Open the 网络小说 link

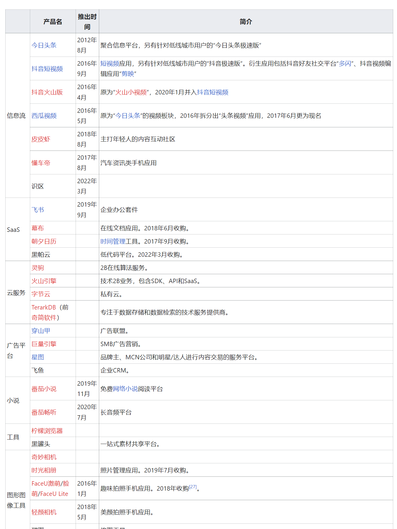coord(125,389)
